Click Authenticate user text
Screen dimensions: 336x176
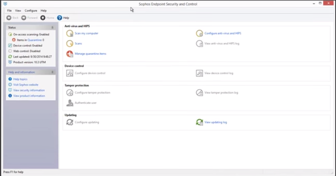coord(86,103)
